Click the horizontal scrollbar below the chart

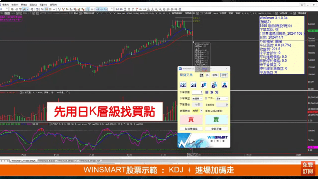click(211, 158)
